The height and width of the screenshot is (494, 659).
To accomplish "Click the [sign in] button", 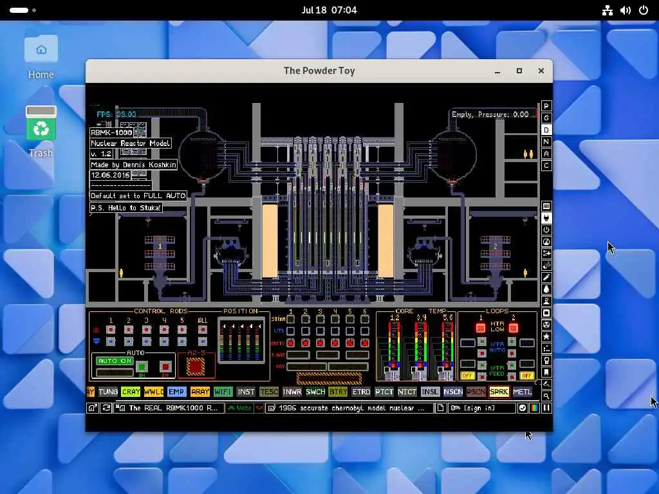I will point(481,408).
